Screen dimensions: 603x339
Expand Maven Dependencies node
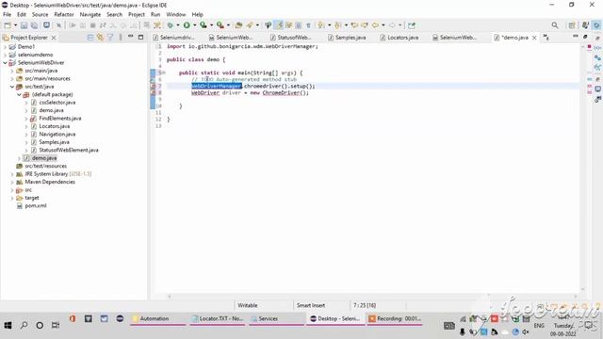point(12,182)
